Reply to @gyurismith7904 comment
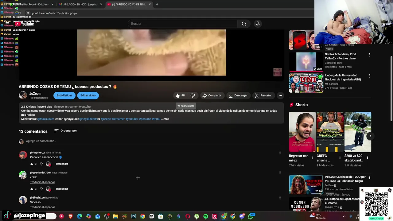This screenshot has height=221, width=393. (62, 189)
